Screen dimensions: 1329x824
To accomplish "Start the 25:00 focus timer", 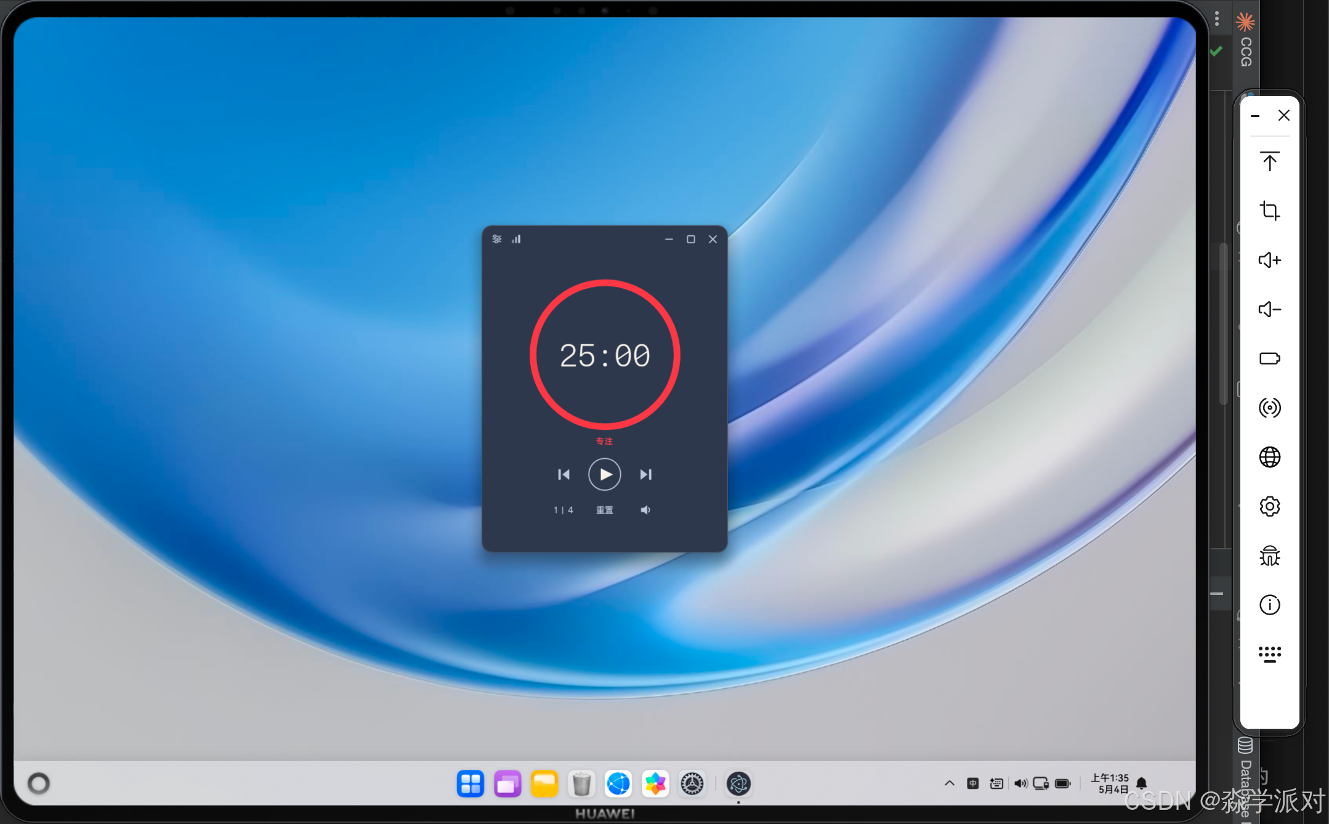I will tap(605, 474).
